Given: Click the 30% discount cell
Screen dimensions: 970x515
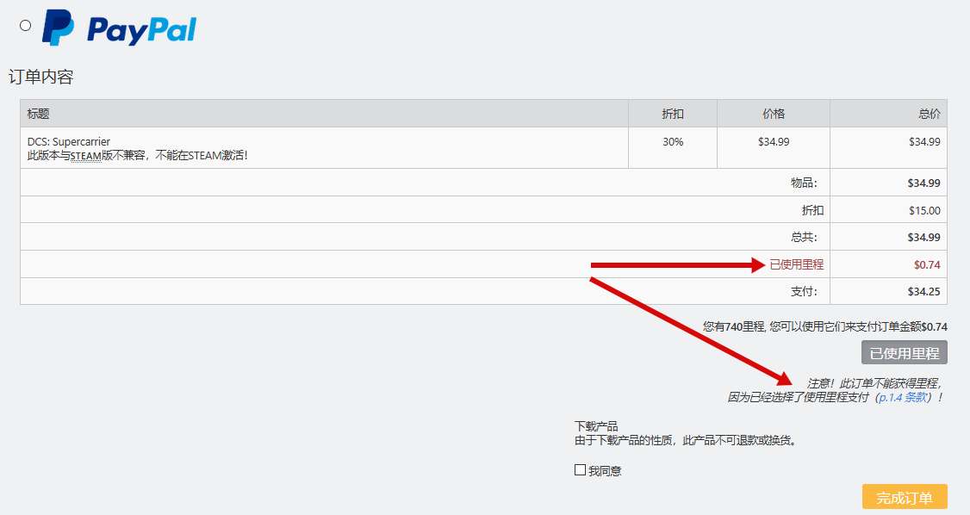Looking at the screenshot, I should pyautogui.click(x=673, y=141).
